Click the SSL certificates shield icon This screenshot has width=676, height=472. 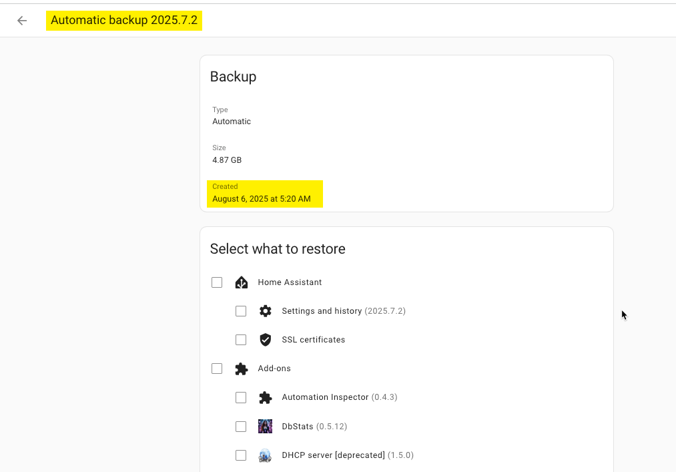tap(265, 339)
